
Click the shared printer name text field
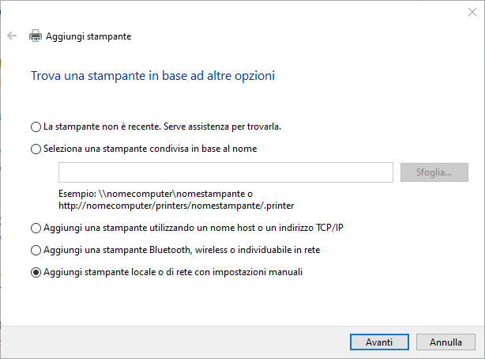225,172
